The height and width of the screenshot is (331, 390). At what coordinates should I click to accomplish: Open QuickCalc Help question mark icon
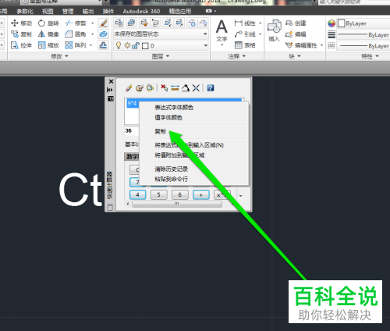211,88
